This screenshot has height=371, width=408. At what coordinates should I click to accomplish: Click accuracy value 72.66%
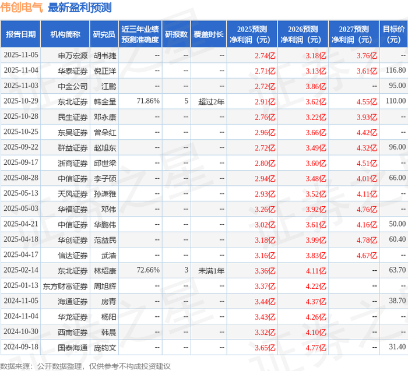click(148, 270)
